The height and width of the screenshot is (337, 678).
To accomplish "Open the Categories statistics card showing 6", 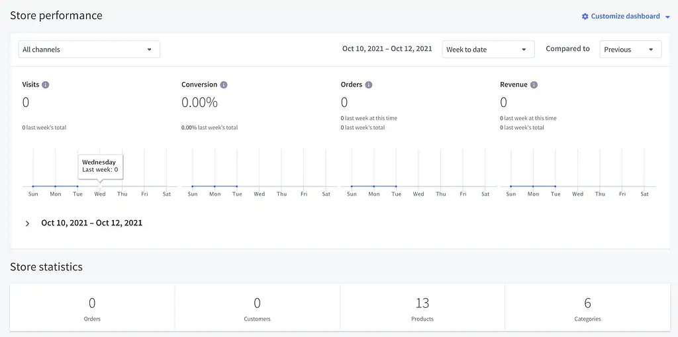I will pos(587,308).
